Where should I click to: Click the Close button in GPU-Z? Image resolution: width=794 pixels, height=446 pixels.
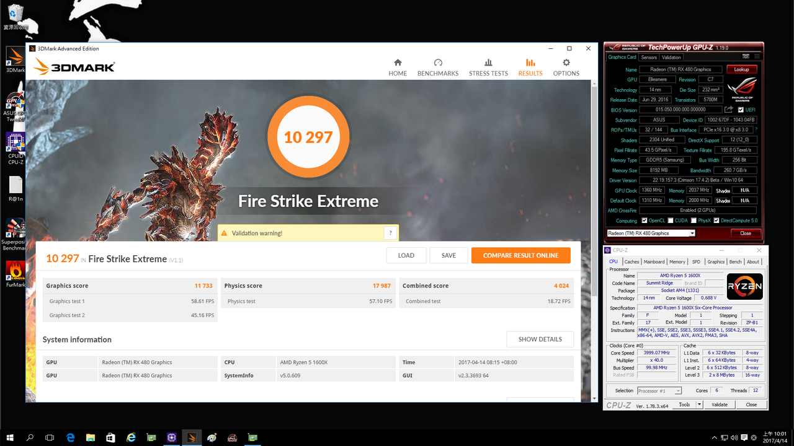745,233
